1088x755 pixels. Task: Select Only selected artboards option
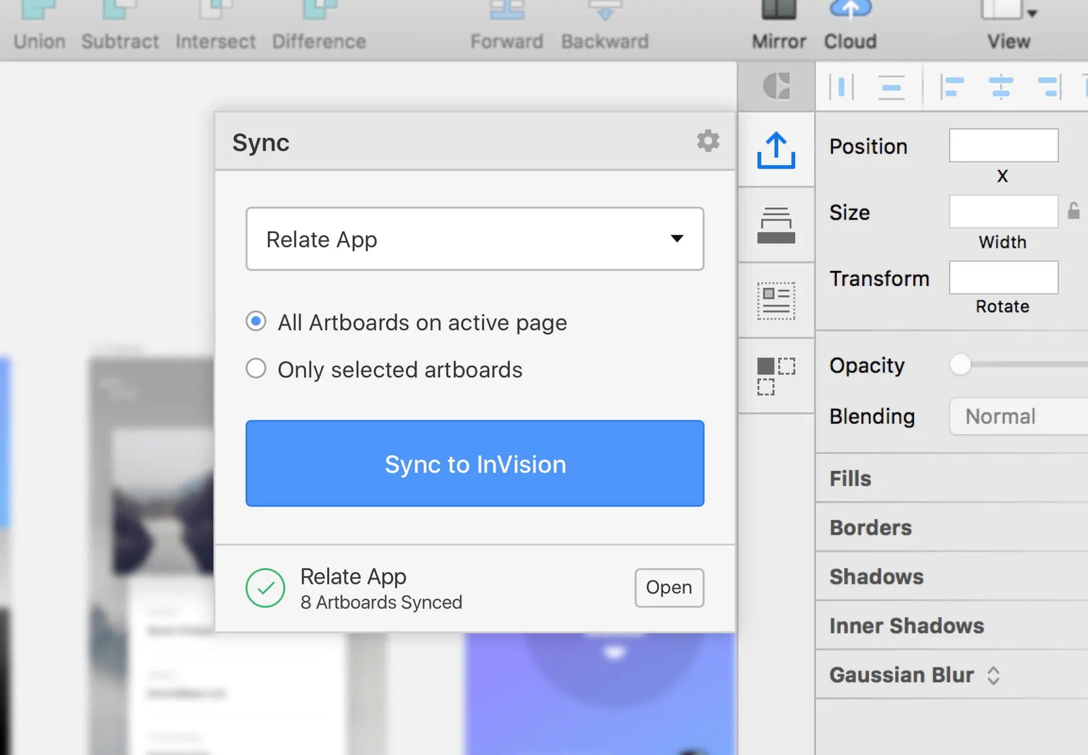pyautogui.click(x=256, y=369)
